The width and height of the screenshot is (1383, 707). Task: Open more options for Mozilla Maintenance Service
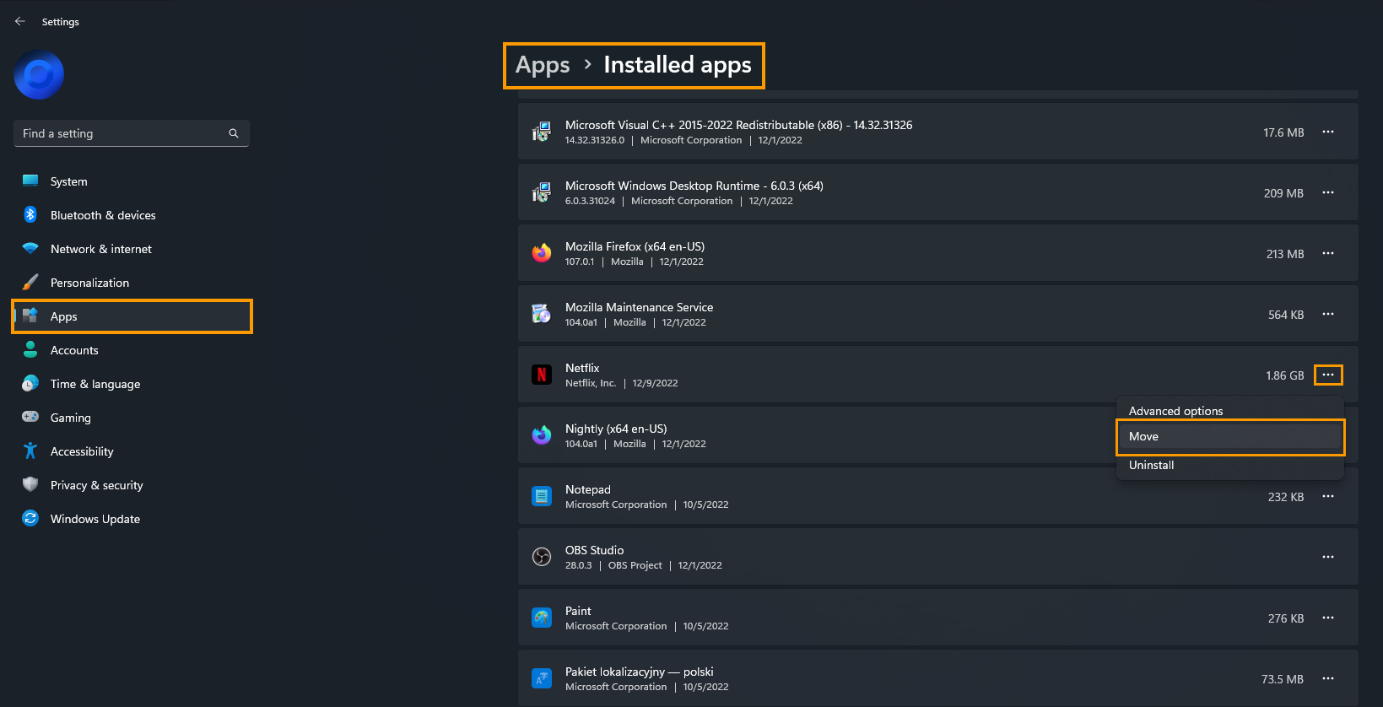coord(1328,314)
